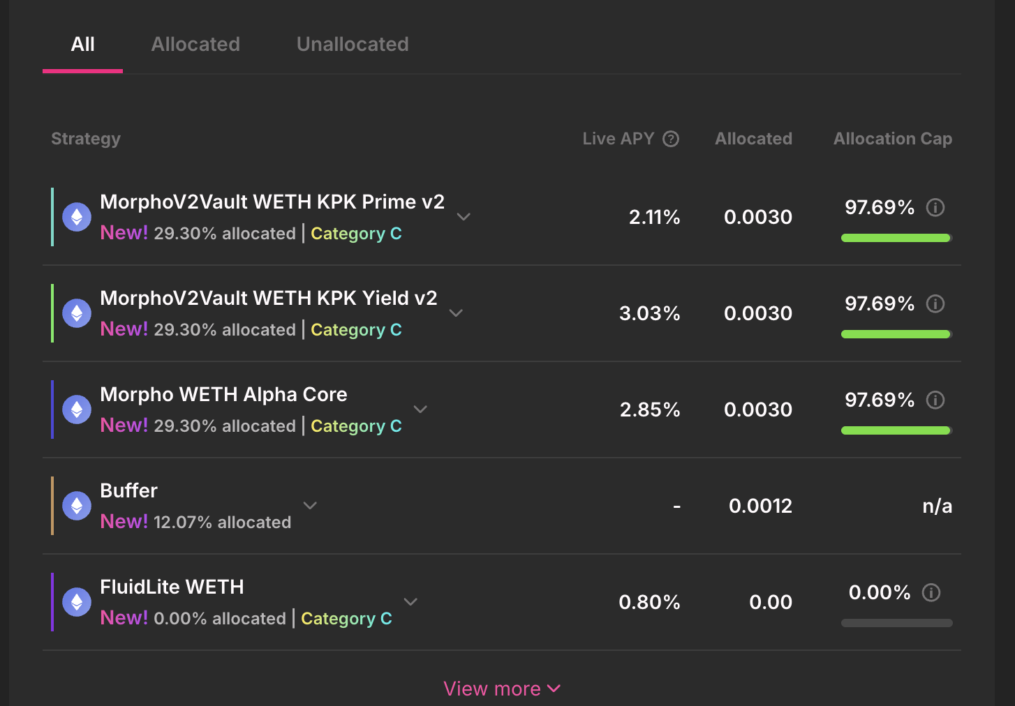Switch to the Allocated tab

pos(195,45)
